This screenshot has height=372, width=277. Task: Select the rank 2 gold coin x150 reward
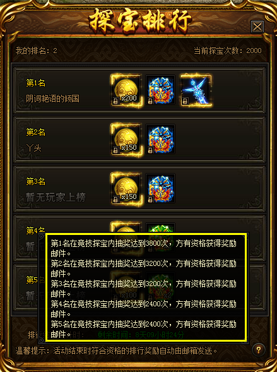126,139
